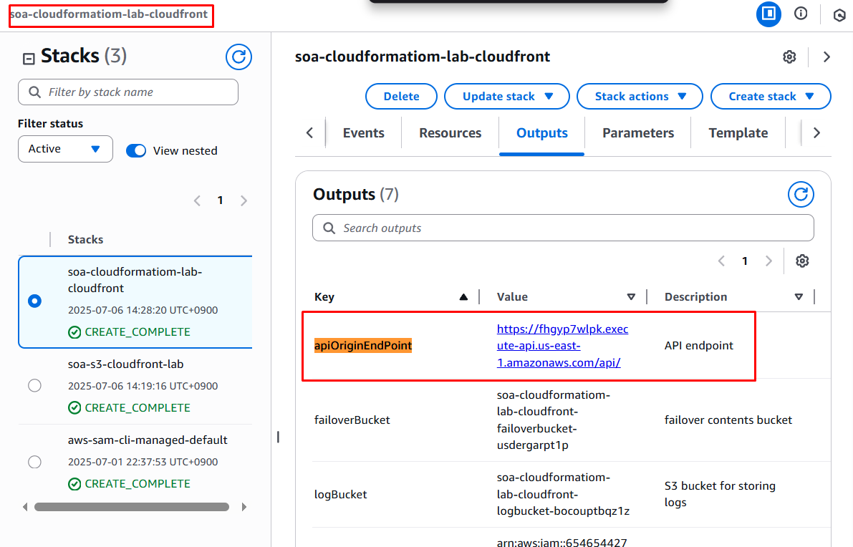853x547 pixels.
Task: Switch to the Resources tab
Action: 450,133
